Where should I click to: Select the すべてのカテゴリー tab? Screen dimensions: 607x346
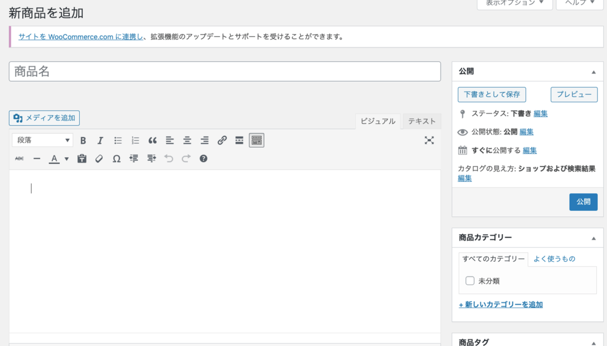point(493,259)
